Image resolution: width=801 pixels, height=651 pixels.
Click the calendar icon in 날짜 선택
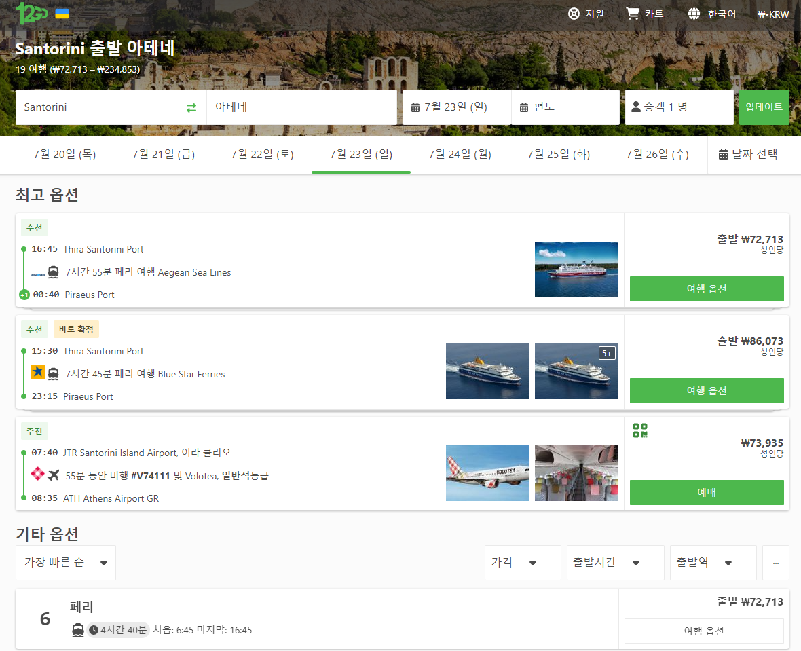click(724, 154)
